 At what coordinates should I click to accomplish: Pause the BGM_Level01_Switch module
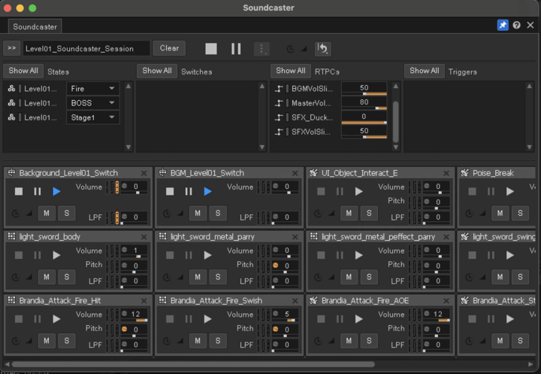189,192
